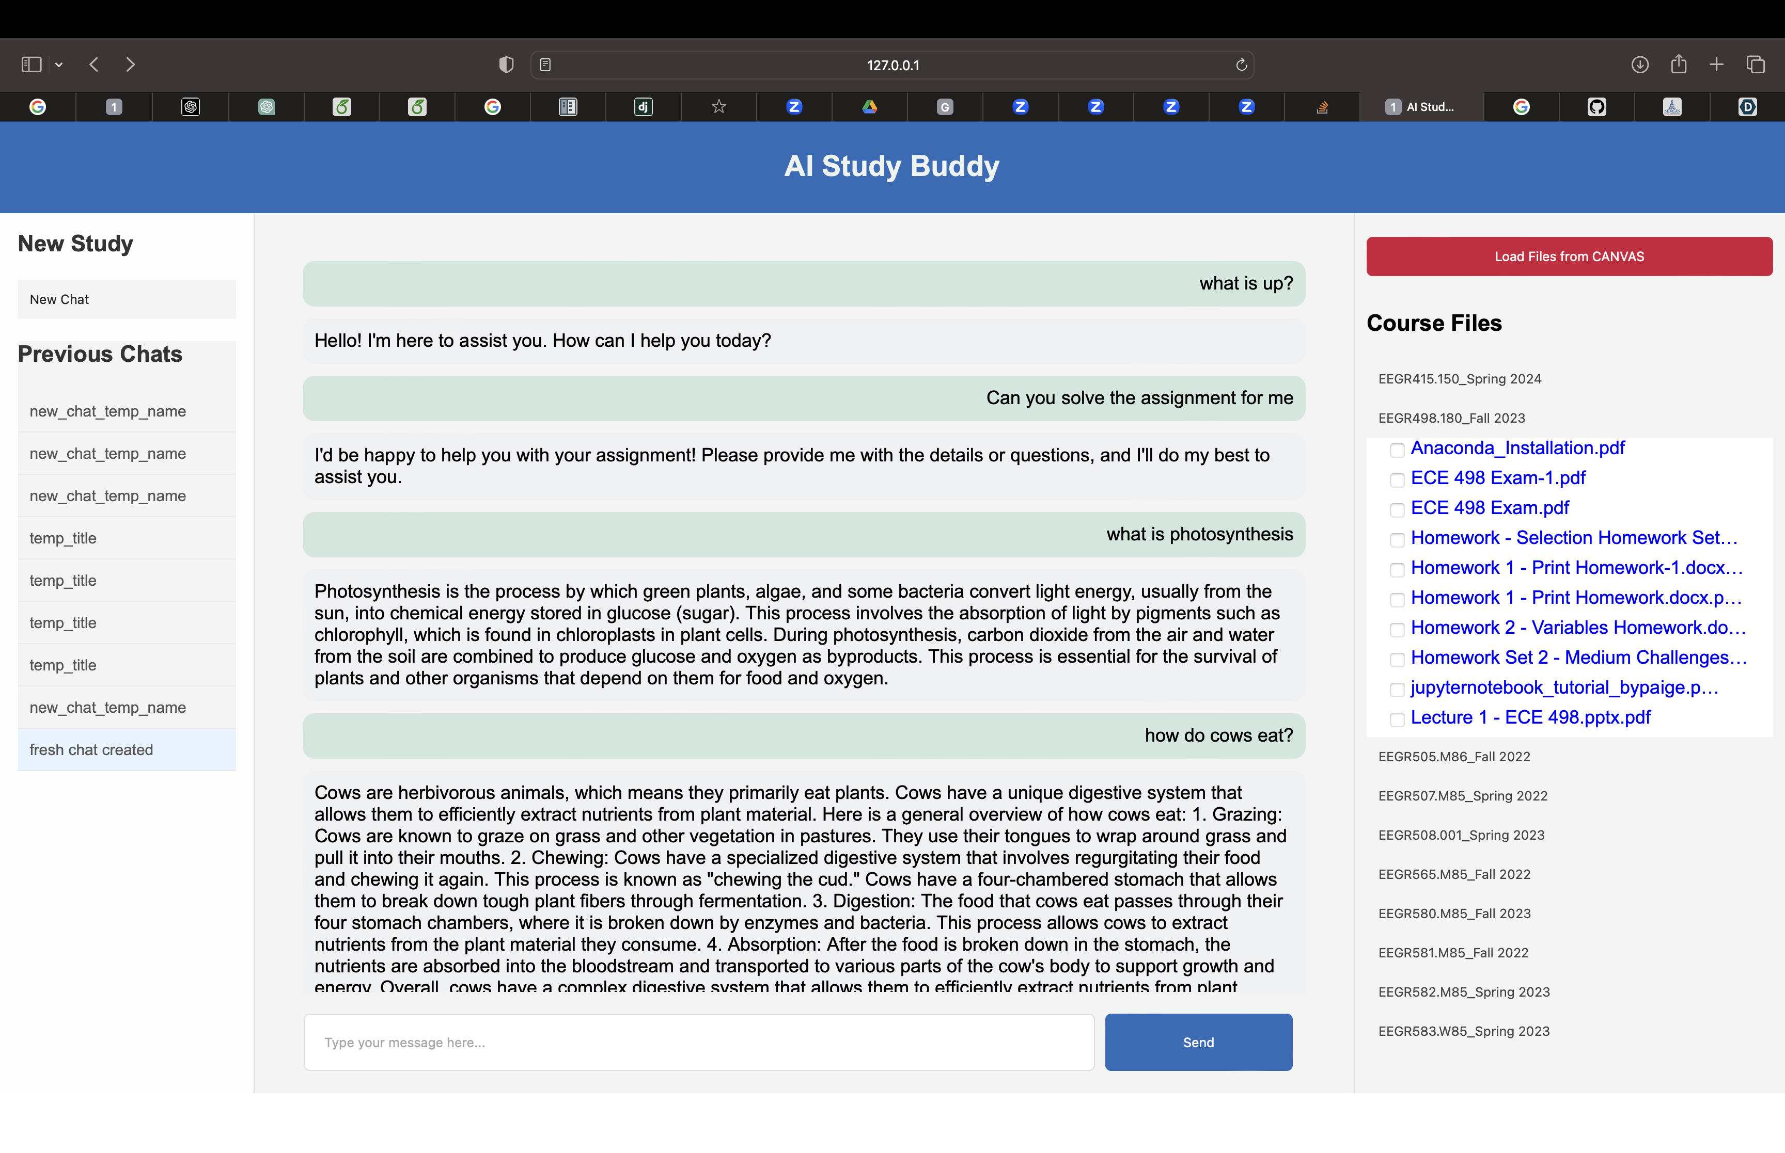The height and width of the screenshot is (1153, 1785).
Task: Check the Lecture 1 - ECE 498.pptx.pdf checkbox
Action: (1396, 719)
